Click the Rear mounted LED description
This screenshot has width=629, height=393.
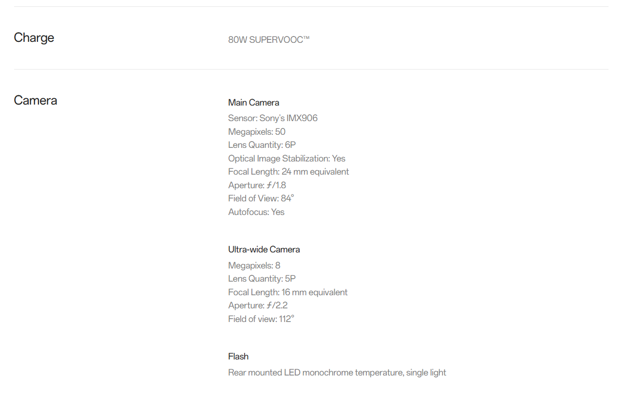[337, 373]
